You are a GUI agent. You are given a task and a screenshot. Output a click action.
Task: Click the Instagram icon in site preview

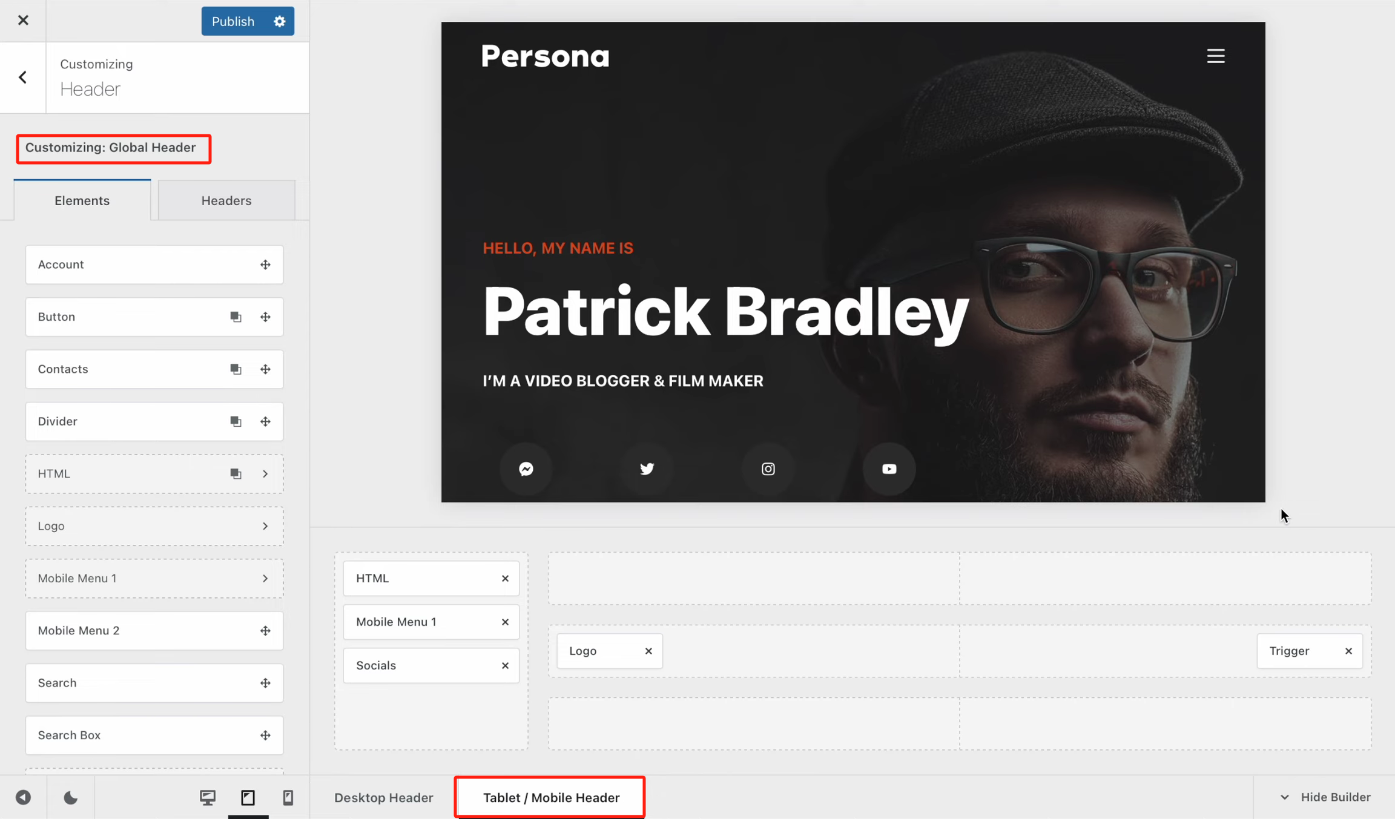pos(768,469)
